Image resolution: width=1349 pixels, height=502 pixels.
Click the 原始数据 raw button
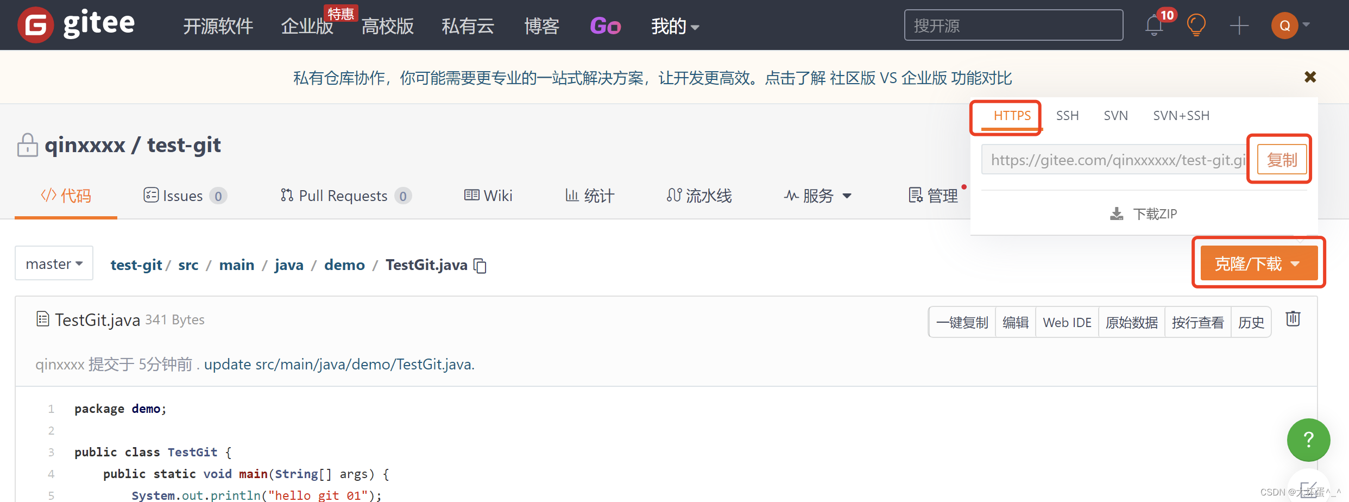(1132, 322)
